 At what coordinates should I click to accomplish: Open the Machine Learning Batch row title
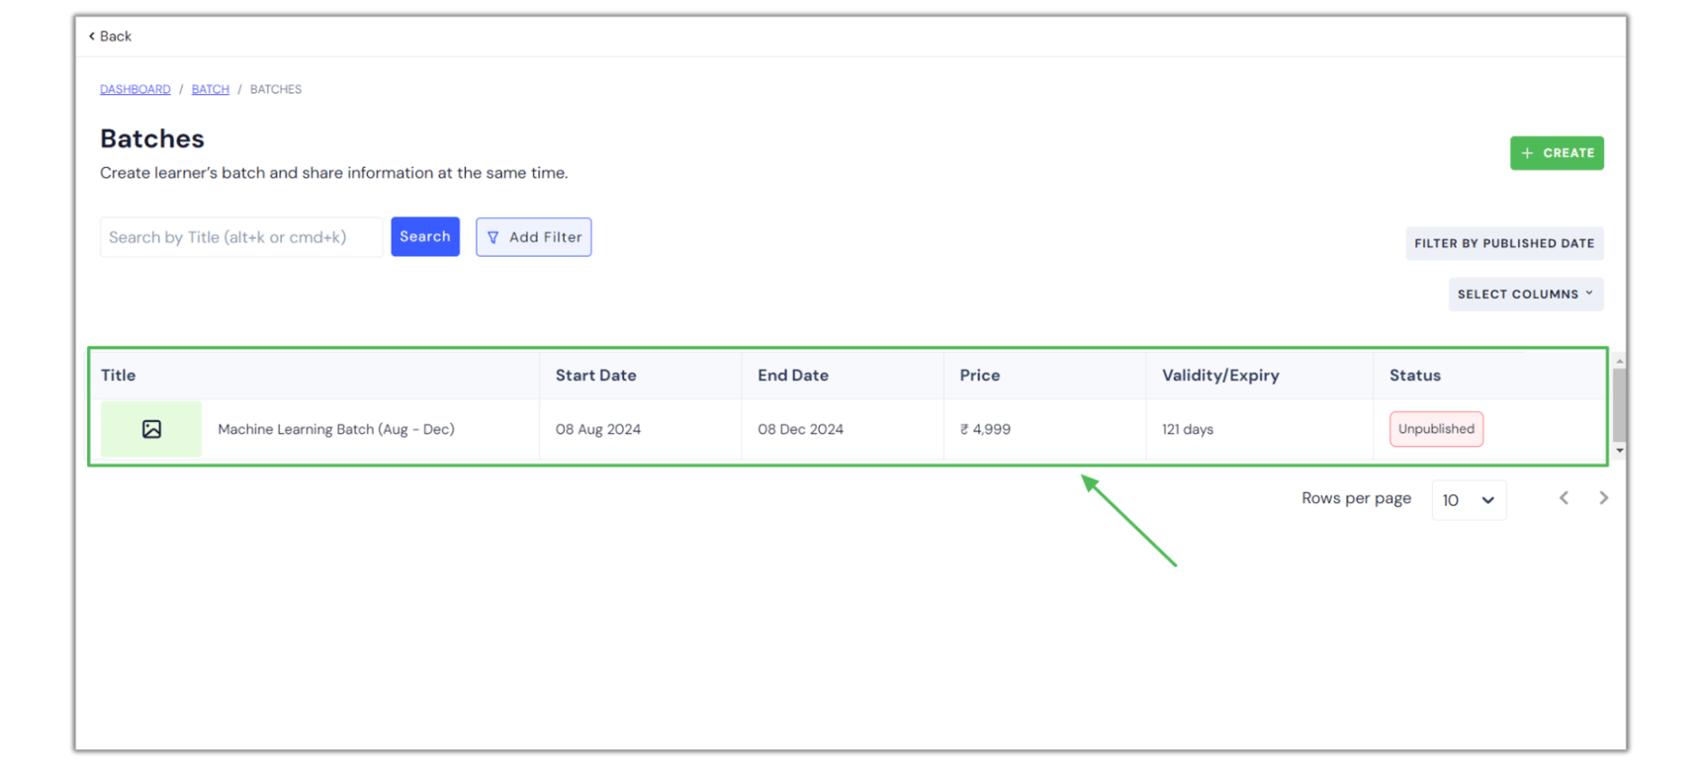tap(335, 429)
